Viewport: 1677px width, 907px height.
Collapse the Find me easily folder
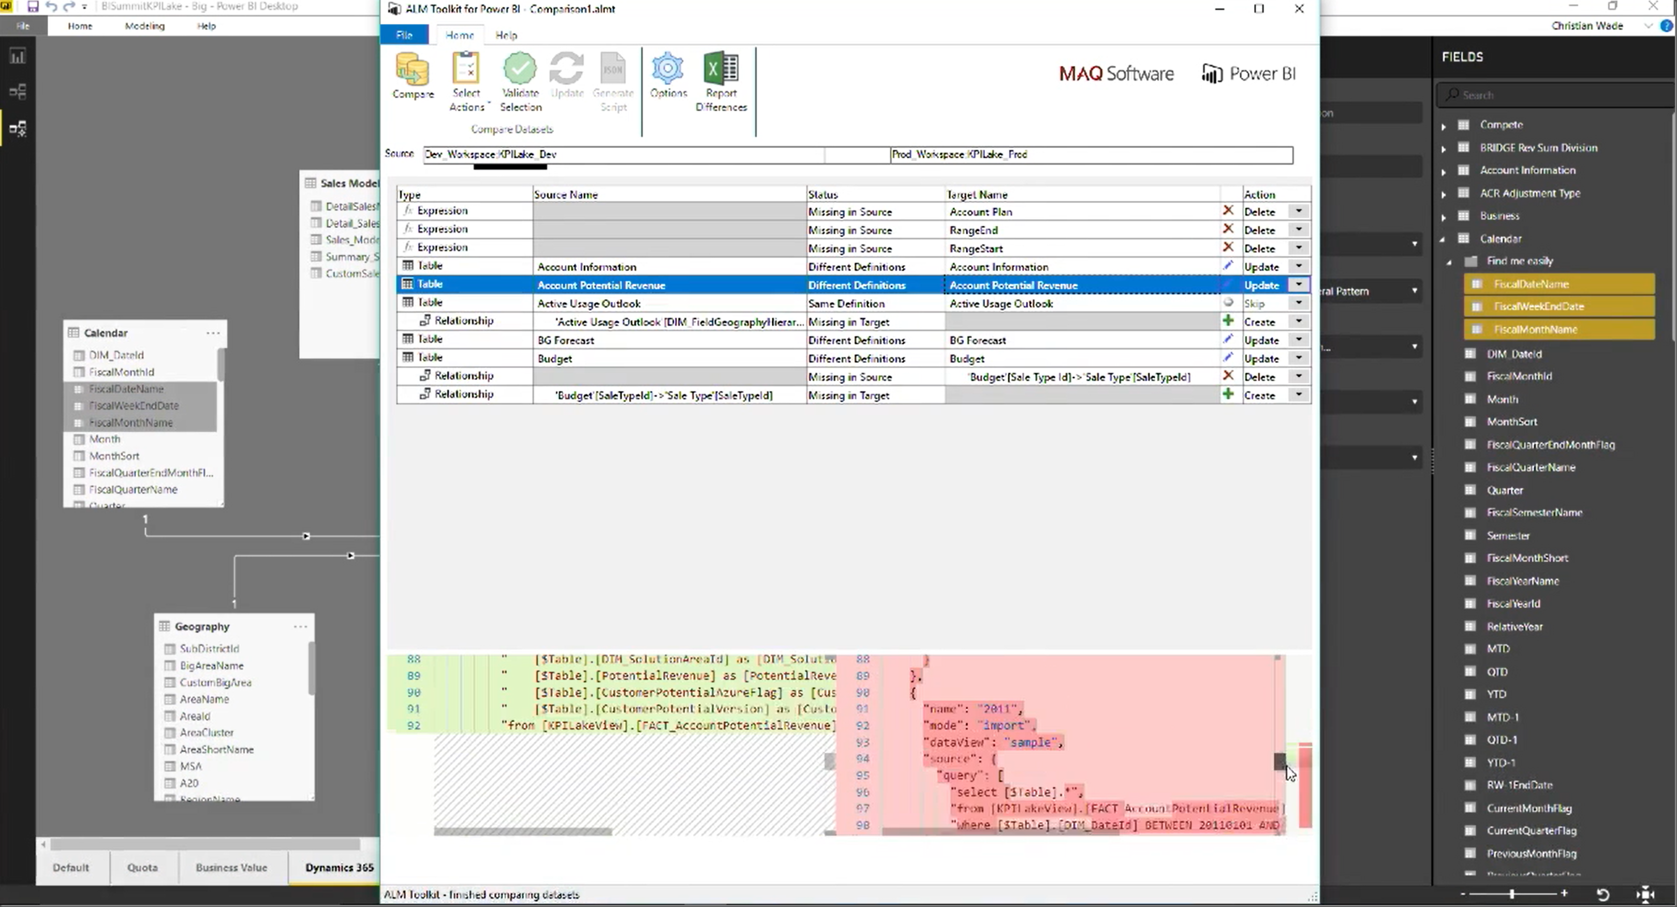[1449, 262]
